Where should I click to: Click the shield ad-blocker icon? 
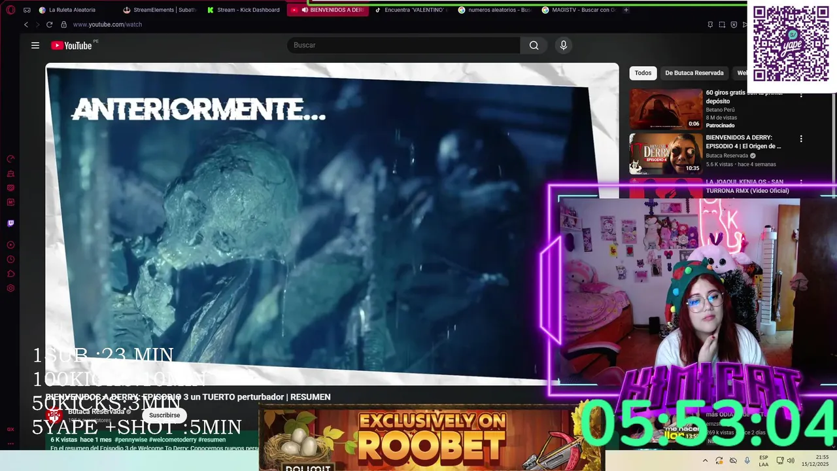[x=734, y=24]
